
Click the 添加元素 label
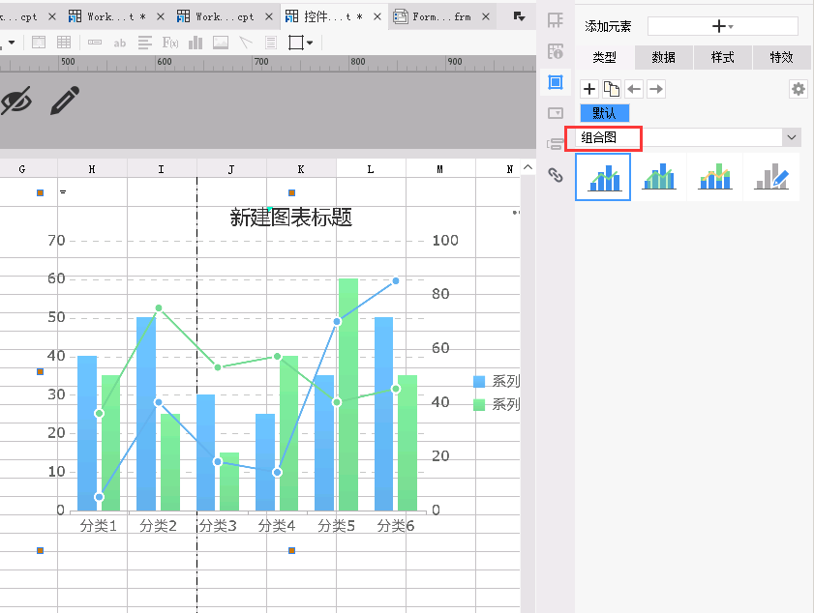[608, 26]
